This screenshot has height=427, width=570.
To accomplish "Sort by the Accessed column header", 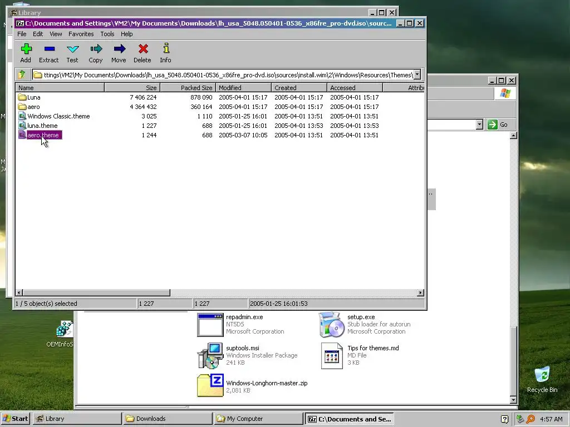I will click(355, 87).
